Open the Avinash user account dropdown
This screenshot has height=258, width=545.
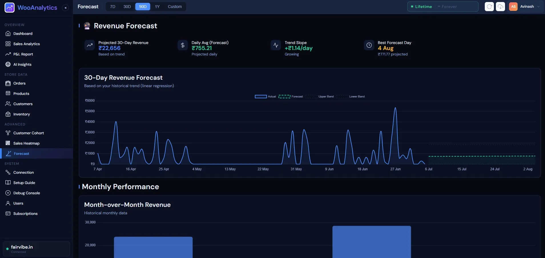tap(525, 7)
